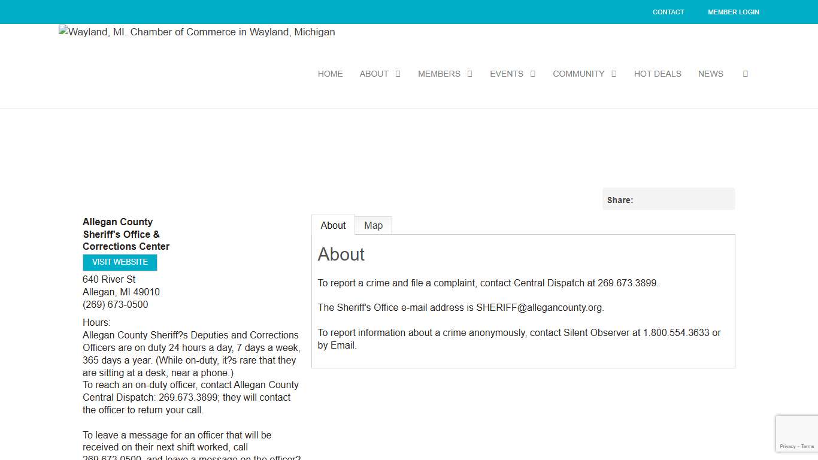
Task: Click the reCAPTCHA badge logo
Action: [797, 429]
